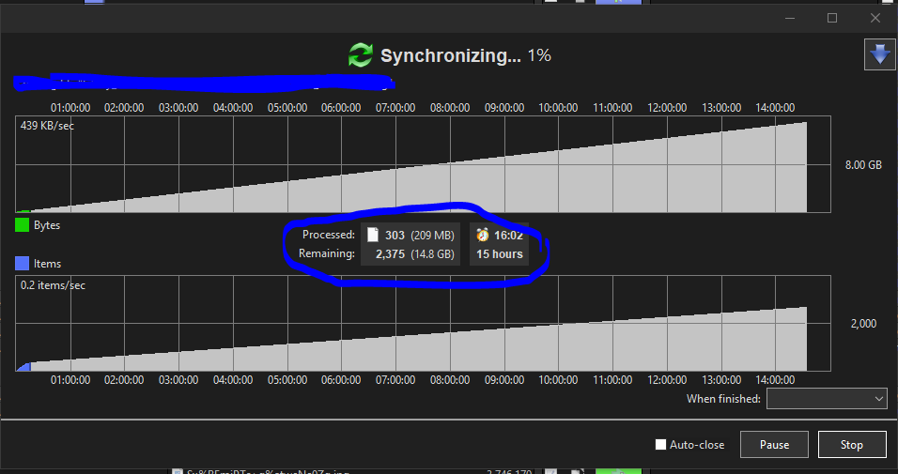Click the 14:00:00 mark below items graph
Image resolution: width=898 pixels, height=474 pixels.
775,379
